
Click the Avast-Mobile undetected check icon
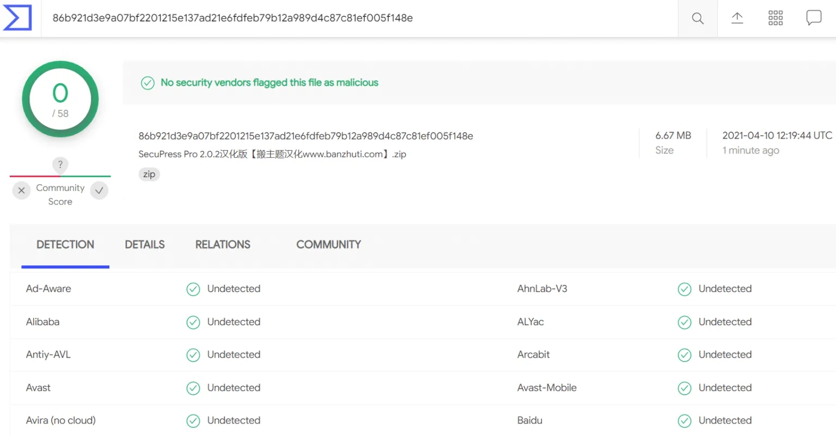685,388
